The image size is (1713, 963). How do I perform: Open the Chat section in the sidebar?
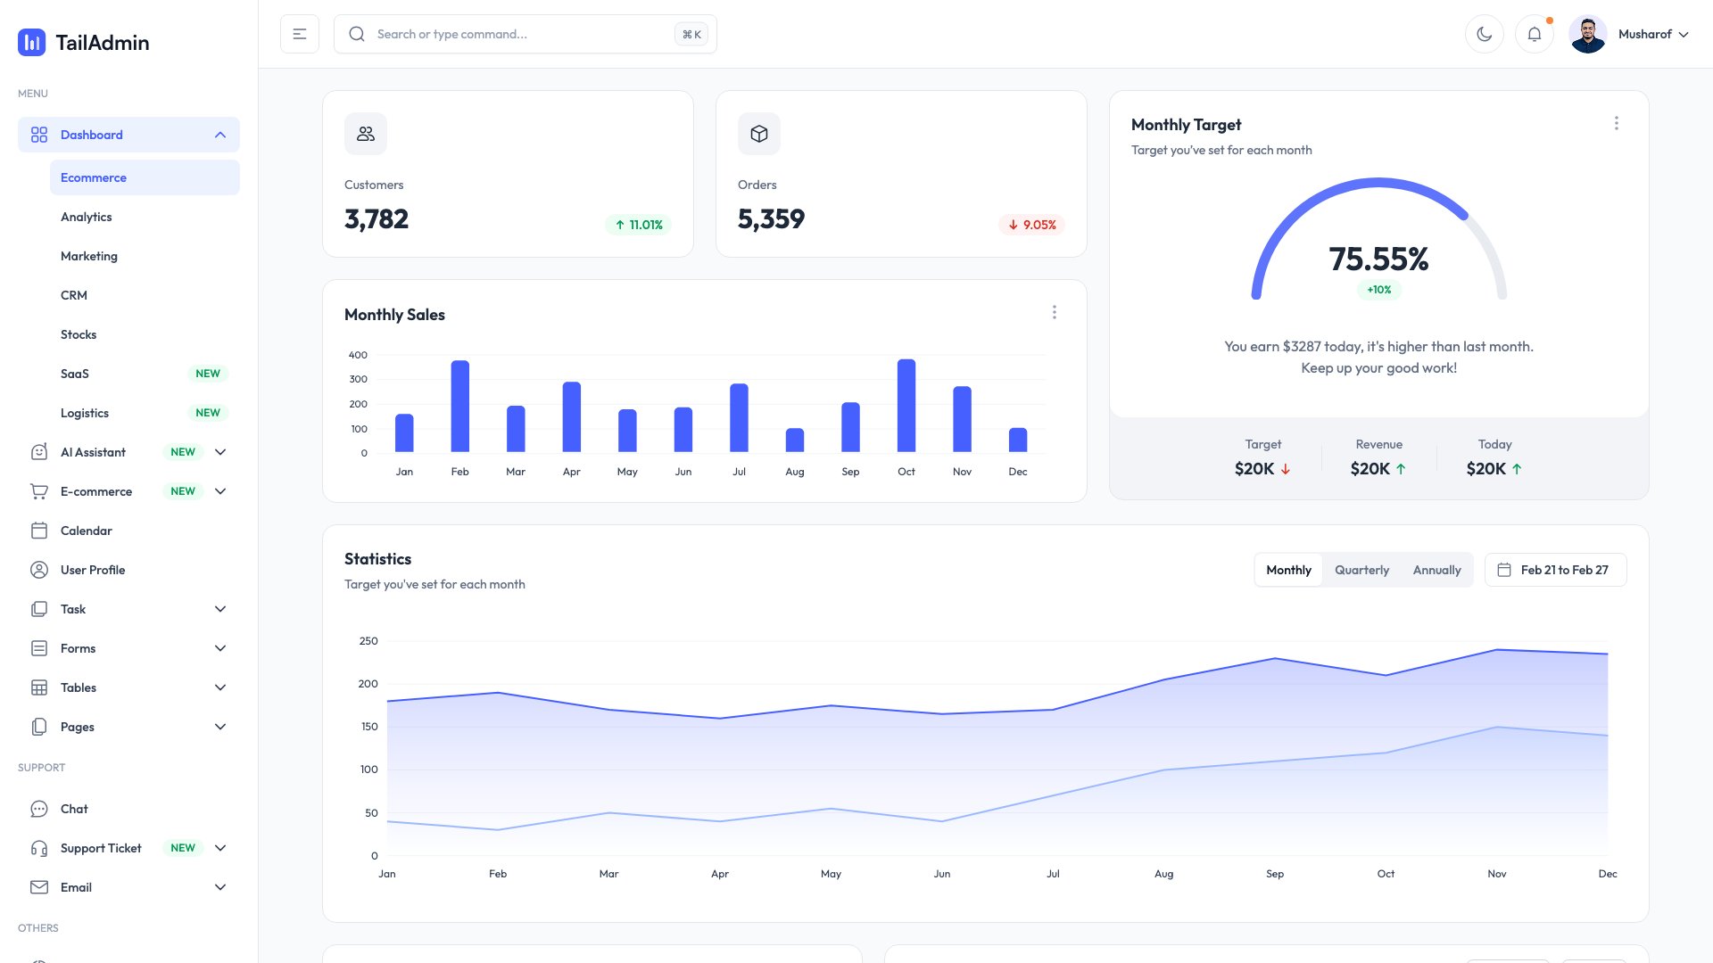click(73, 809)
